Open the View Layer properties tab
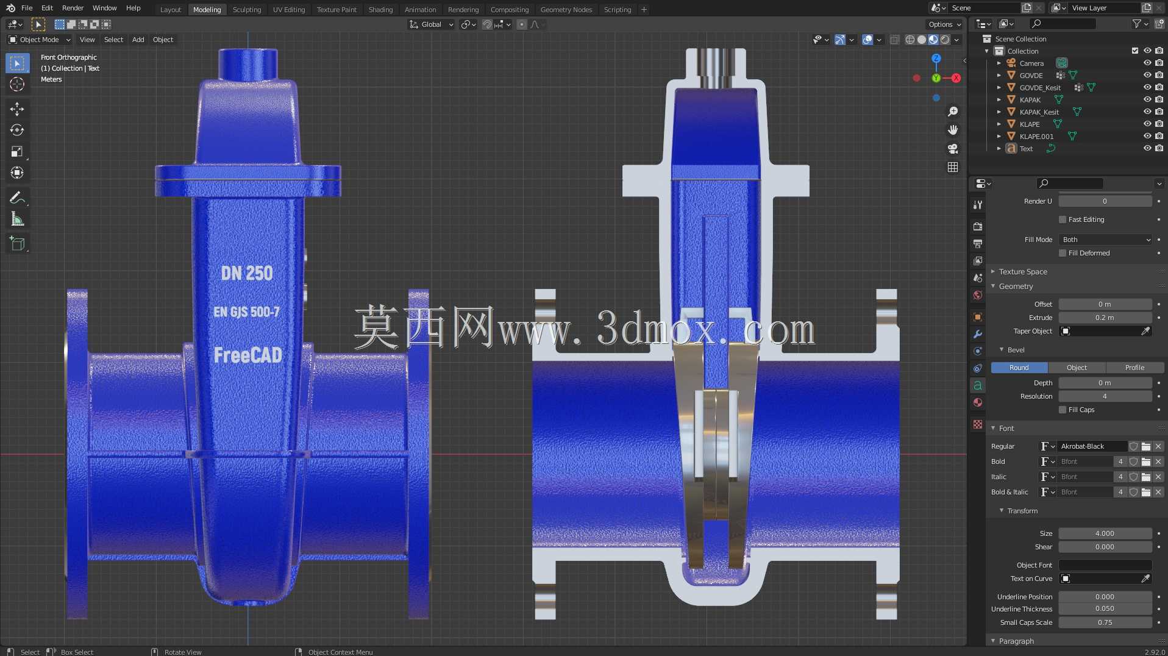1168x656 pixels. click(978, 260)
